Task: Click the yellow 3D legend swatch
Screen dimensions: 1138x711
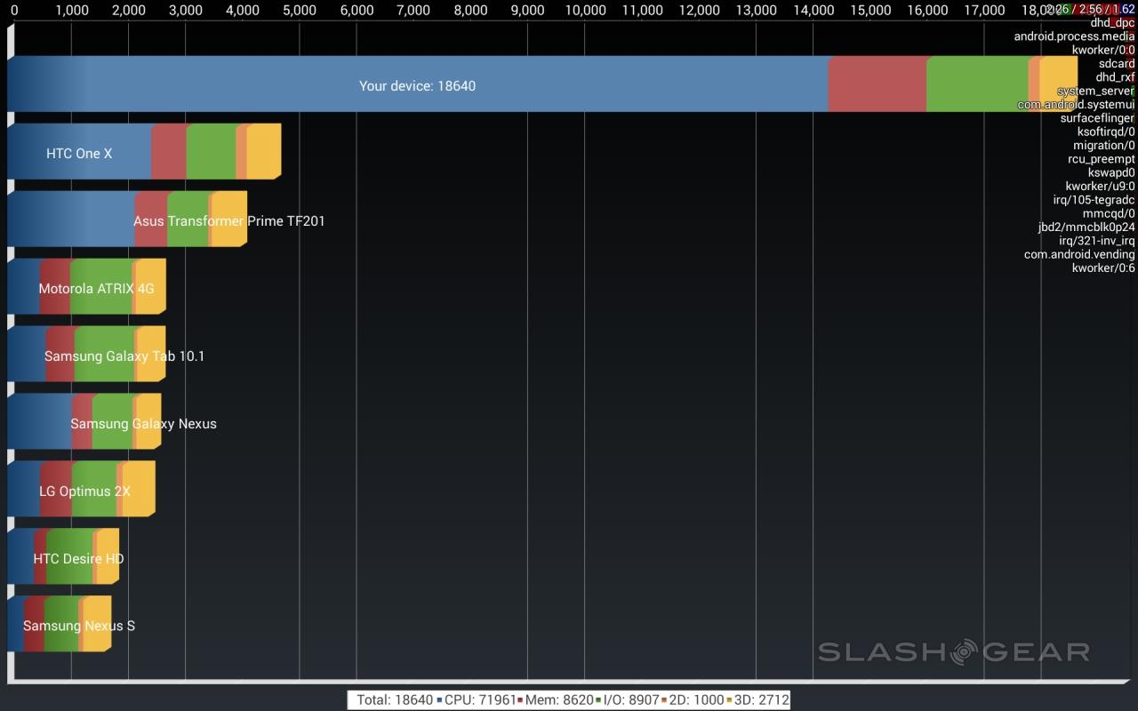Action: [x=730, y=700]
